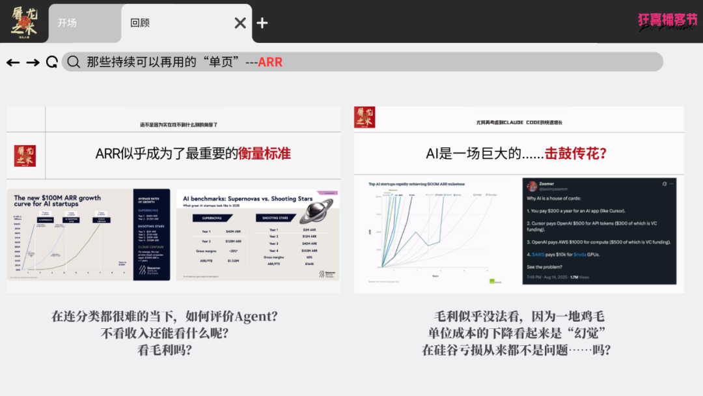Screen dimensions: 703x396
Task: Click the text 在硅谷亏损从来都不是问题……吗?
Action: point(516,350)
